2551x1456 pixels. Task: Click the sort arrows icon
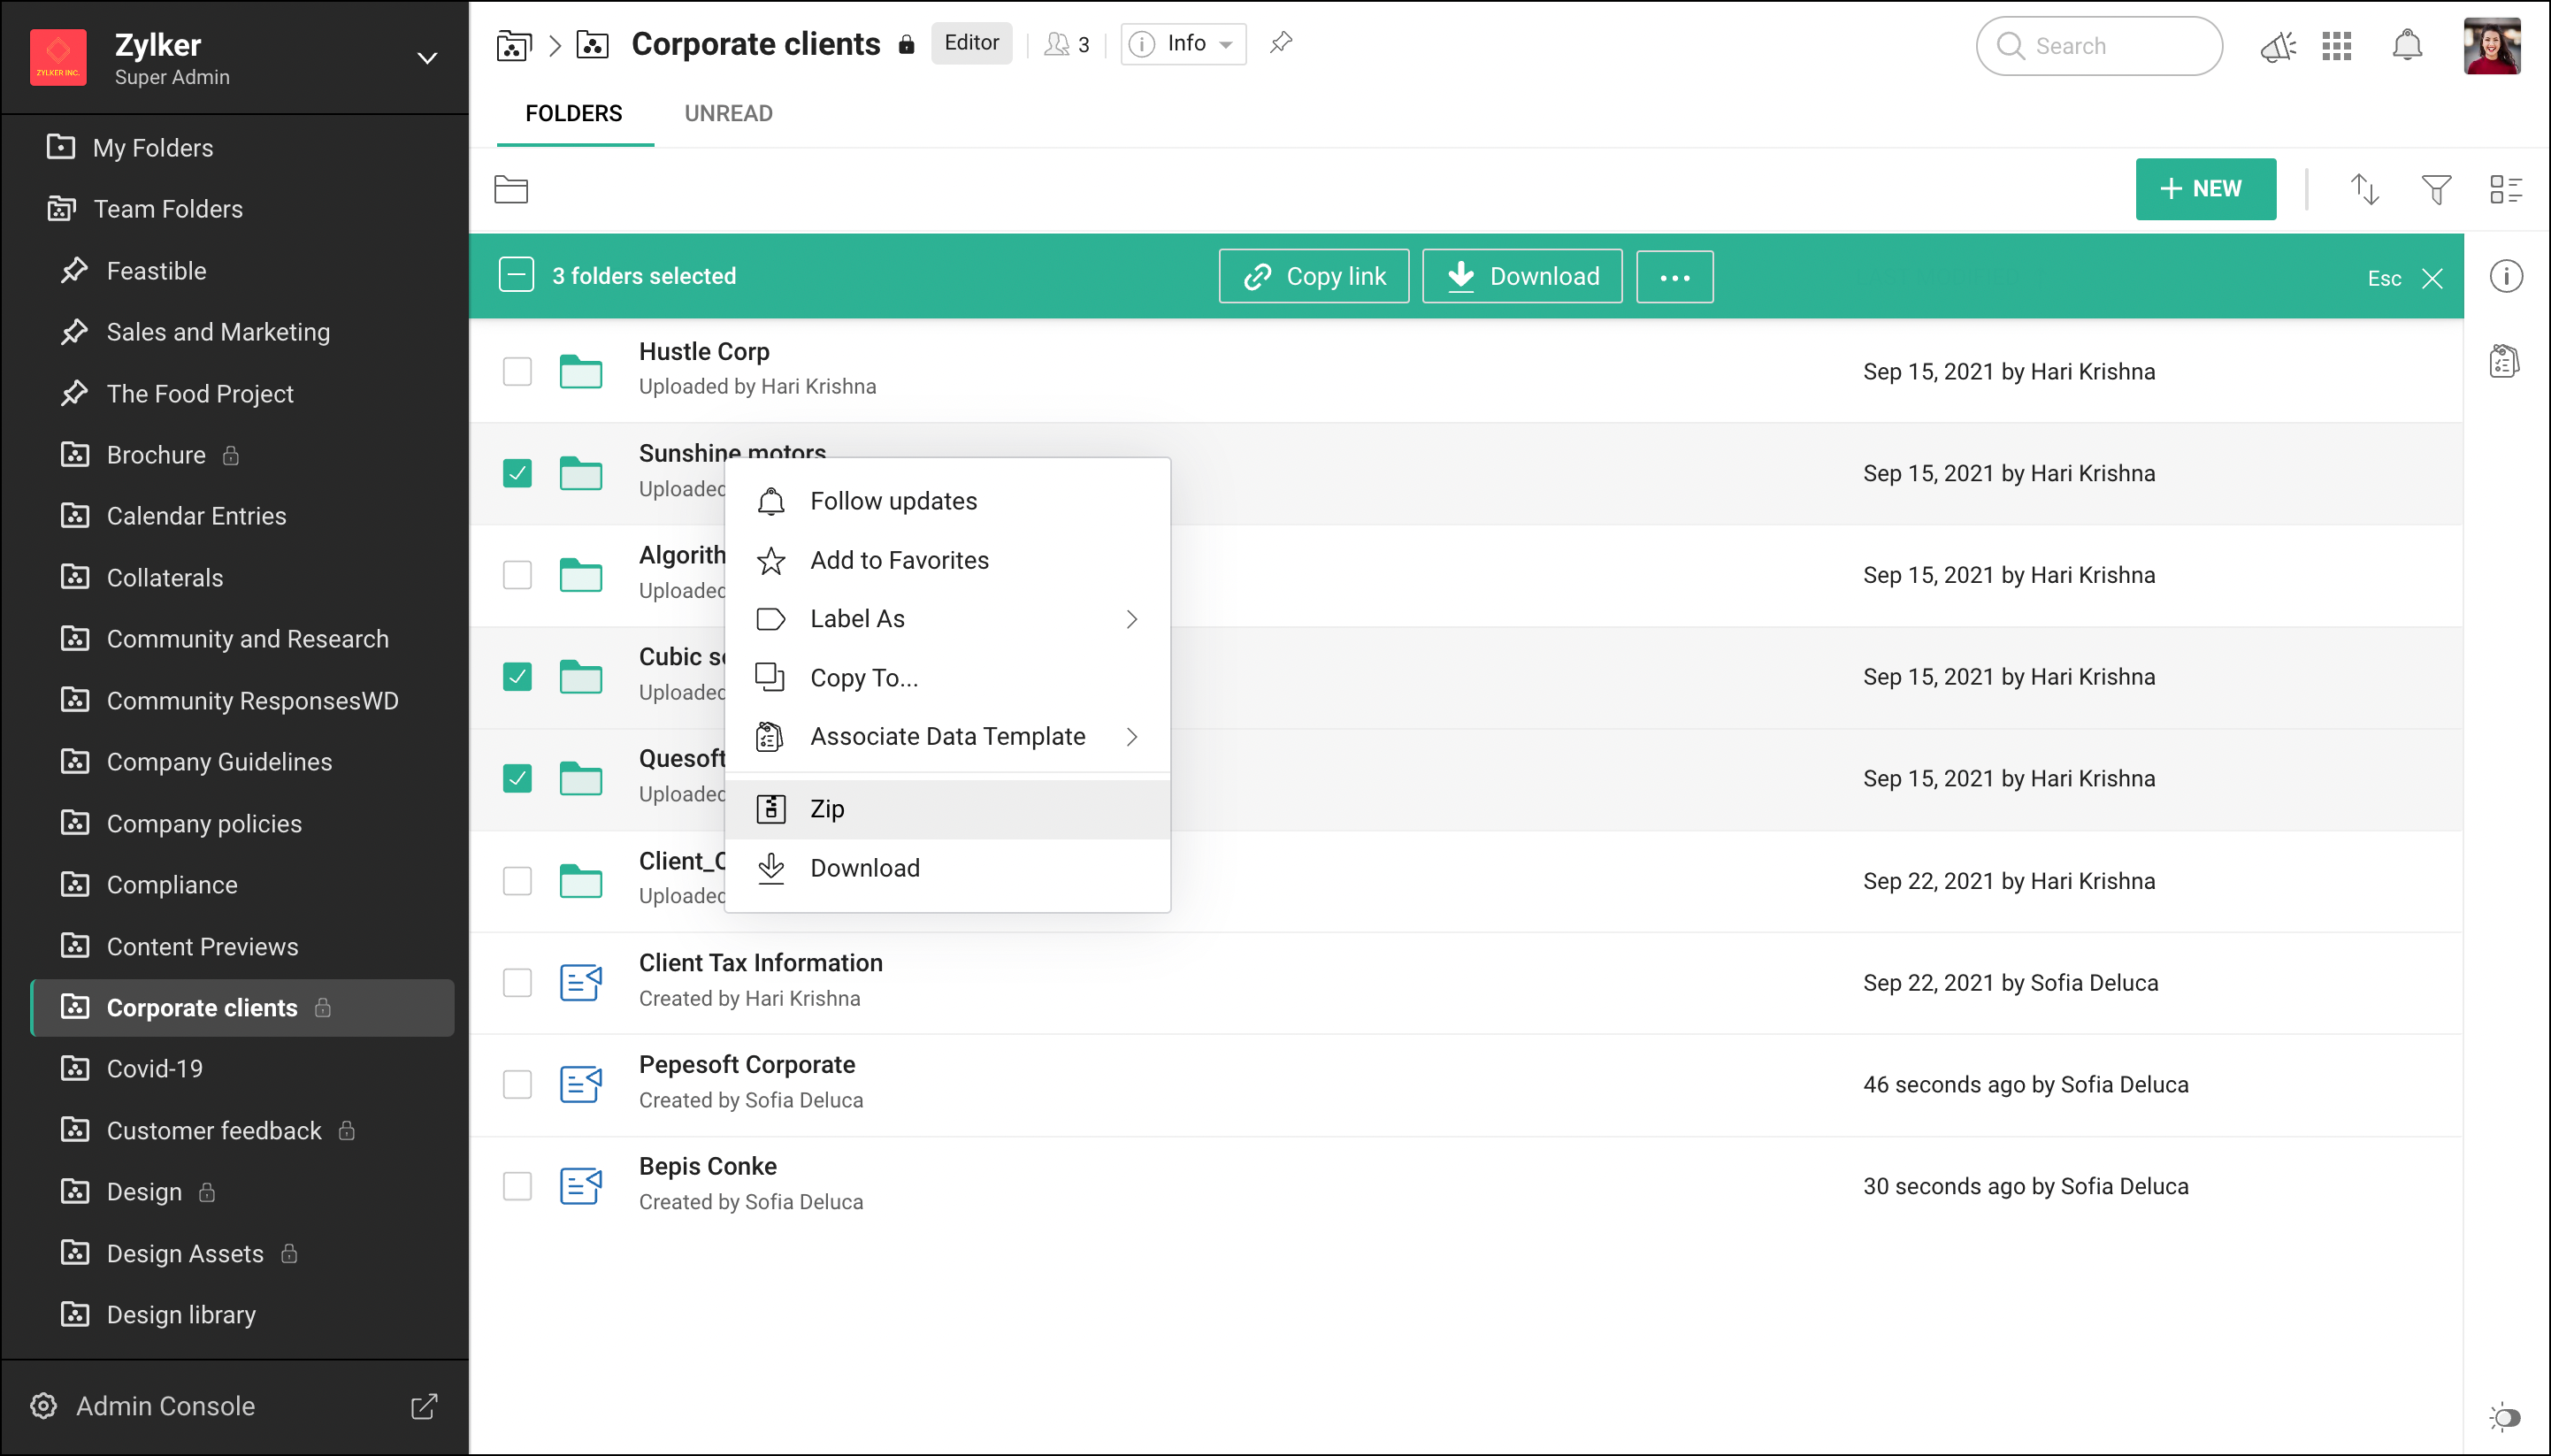[x=2364, y=189]
